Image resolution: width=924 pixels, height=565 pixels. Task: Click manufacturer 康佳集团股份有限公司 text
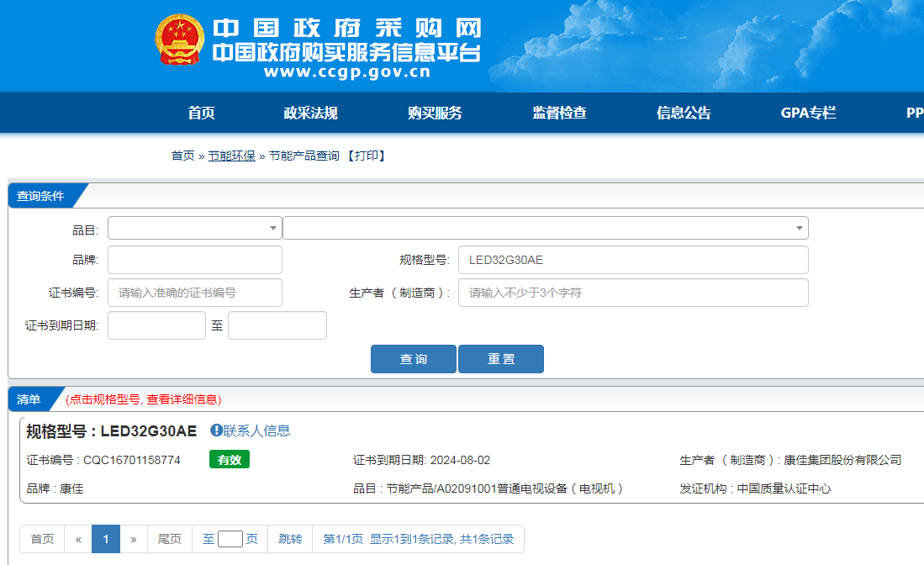click(x=842, y=460)
